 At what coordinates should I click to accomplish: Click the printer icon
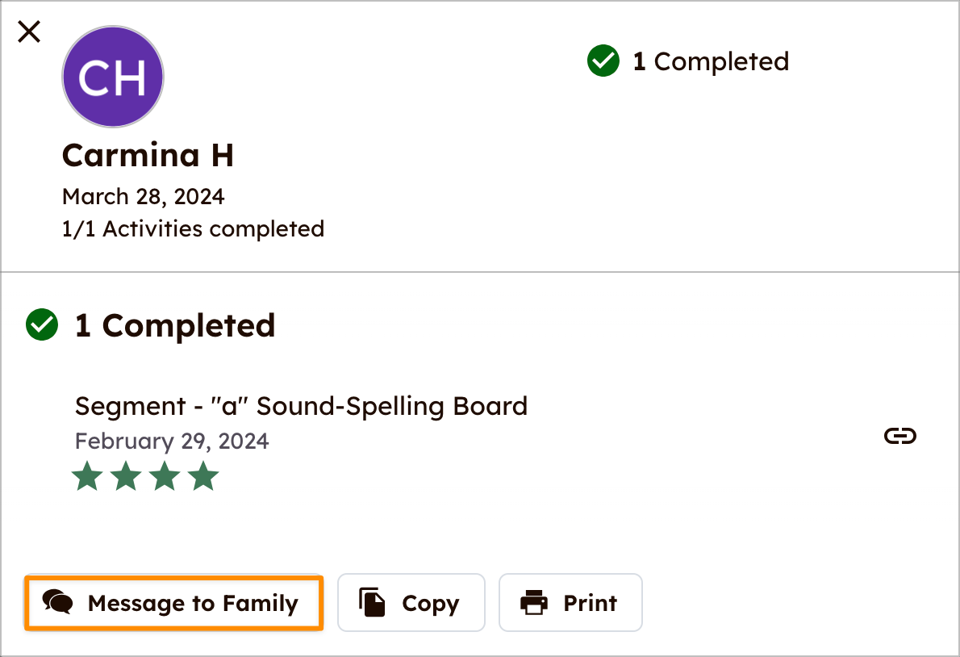click(534, 603)
